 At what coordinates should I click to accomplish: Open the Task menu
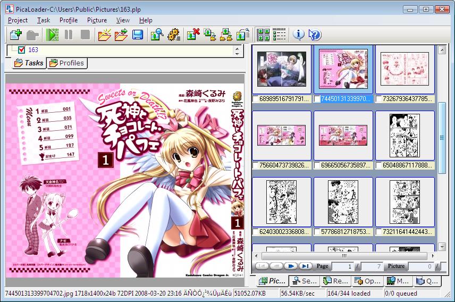(x=44, y=20)
